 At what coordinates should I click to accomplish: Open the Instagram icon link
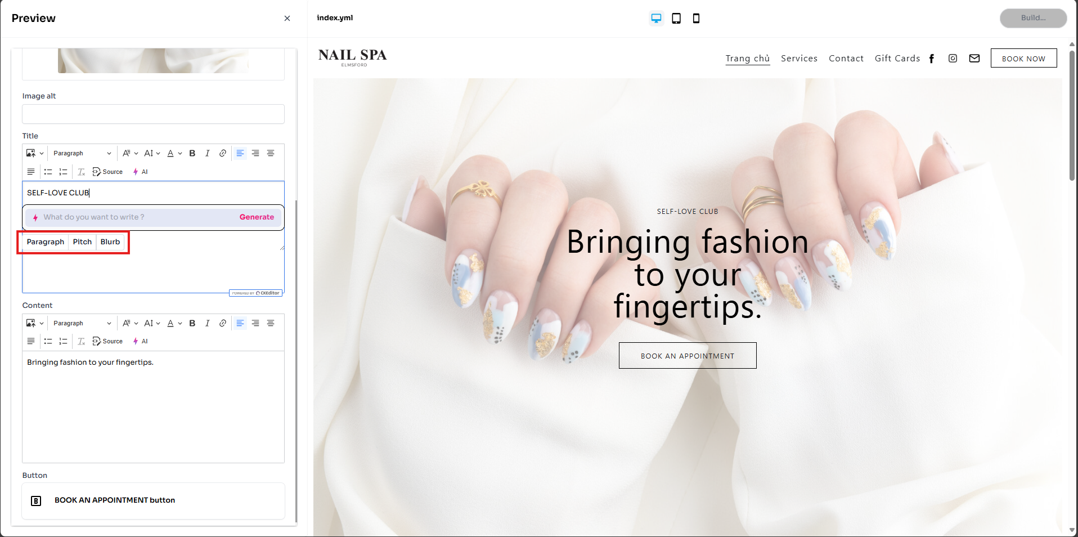pos(953,59)
